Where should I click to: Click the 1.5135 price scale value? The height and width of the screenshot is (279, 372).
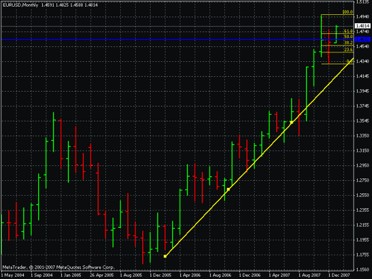pyautogui.click(x=362, y=2)
